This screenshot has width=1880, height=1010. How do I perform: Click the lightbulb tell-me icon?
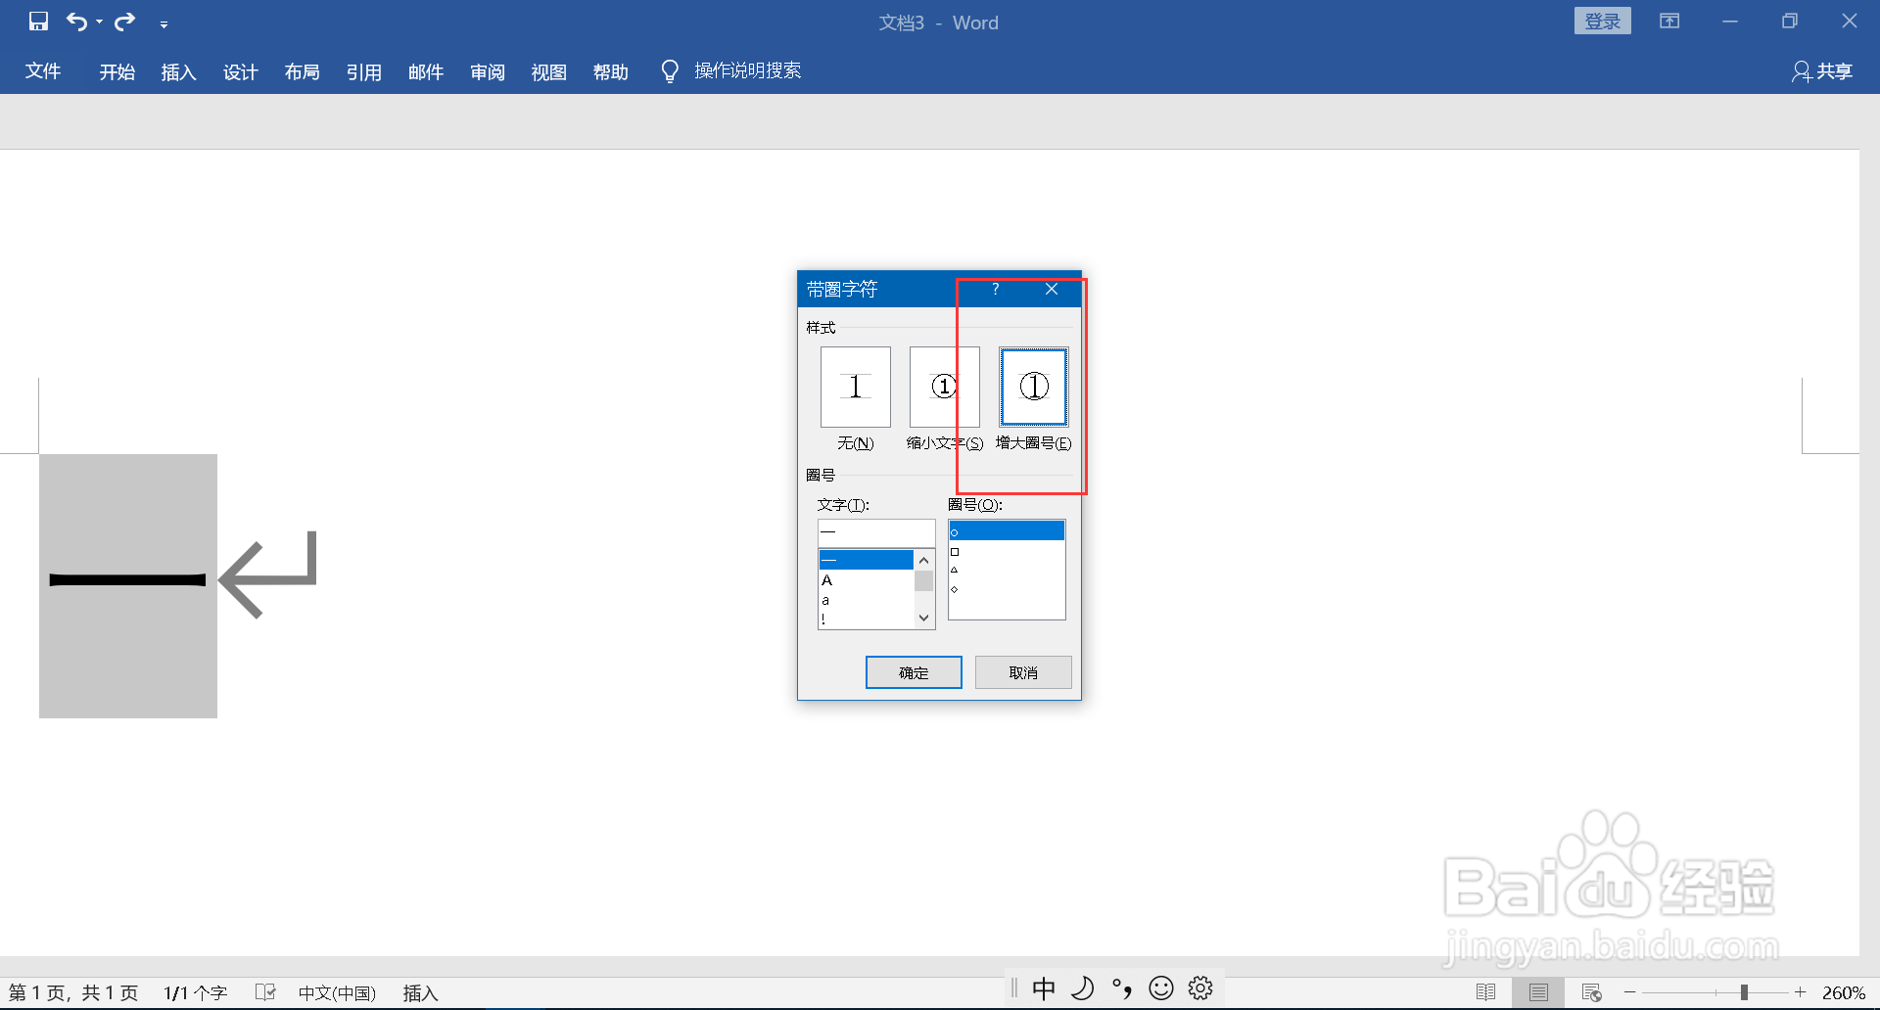pos(670,71)
